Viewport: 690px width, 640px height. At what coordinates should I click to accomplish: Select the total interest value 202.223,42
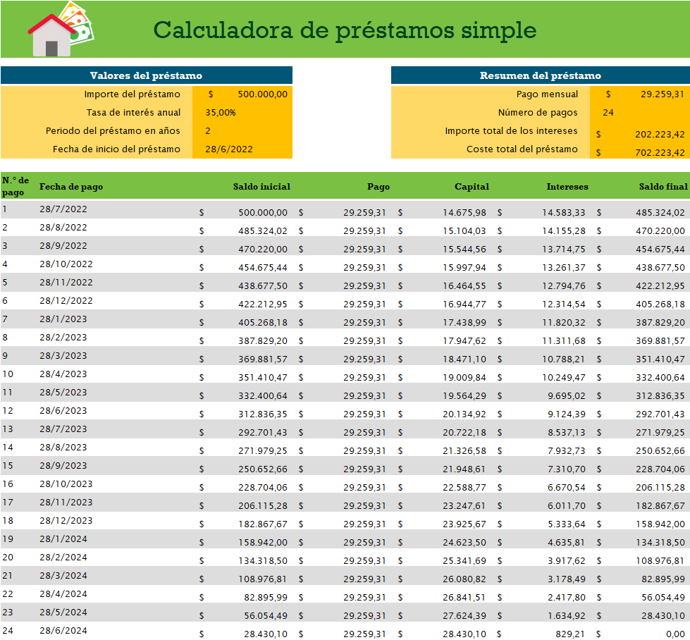[660, 135]
